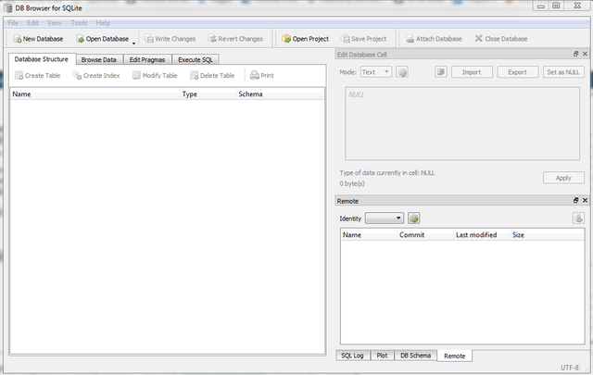Switch to the Browse Data tab
This screenshot has height=375, width=593.
pos(99,60)
